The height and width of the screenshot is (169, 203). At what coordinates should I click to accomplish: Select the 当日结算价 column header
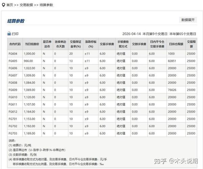[32, 44]
